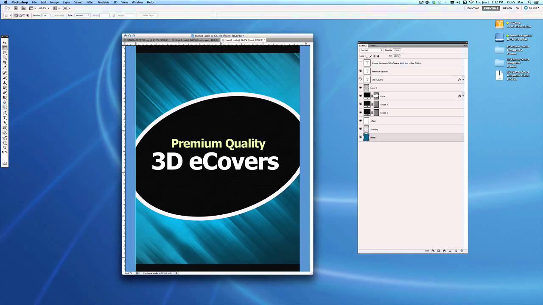The image size is (543, 305).
Task: Toggle visibility of the front layer
Action: 361,137
